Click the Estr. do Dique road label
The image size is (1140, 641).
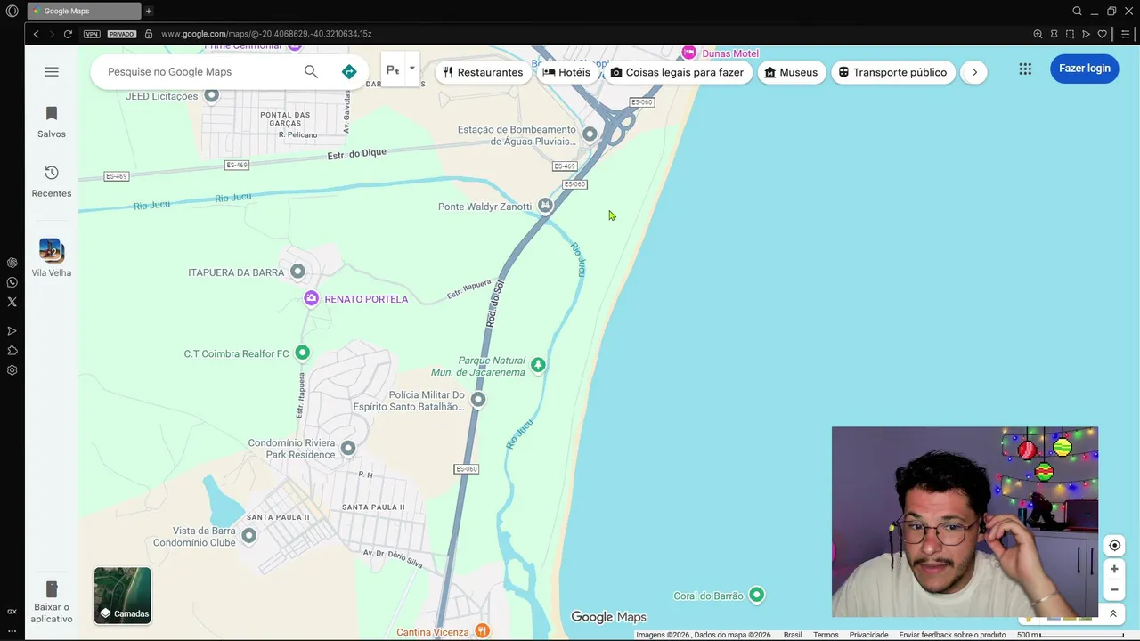[x=356, y=154]
